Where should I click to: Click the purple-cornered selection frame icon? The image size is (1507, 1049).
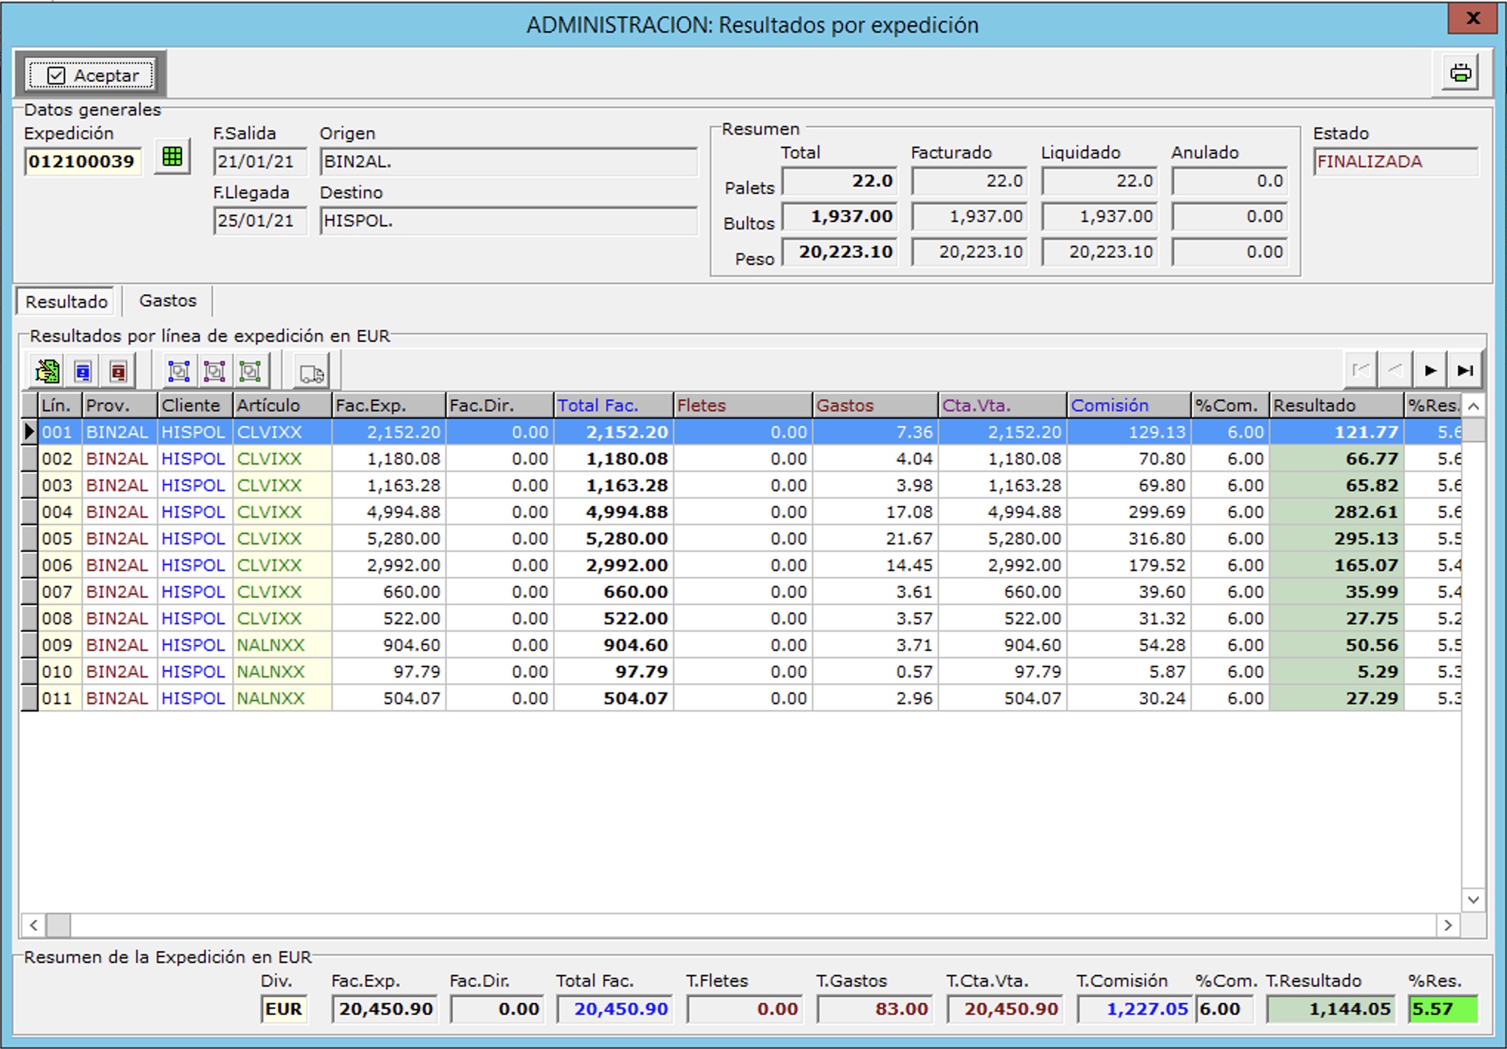point(214,371)
